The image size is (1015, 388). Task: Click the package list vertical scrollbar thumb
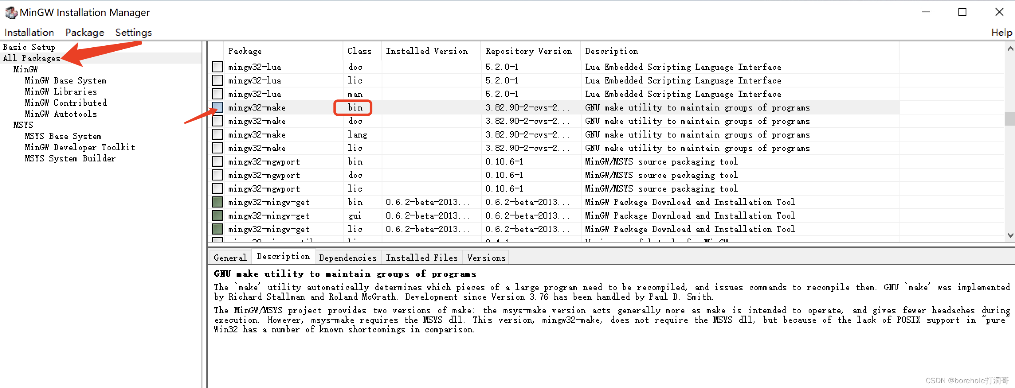coord(1010,119)
